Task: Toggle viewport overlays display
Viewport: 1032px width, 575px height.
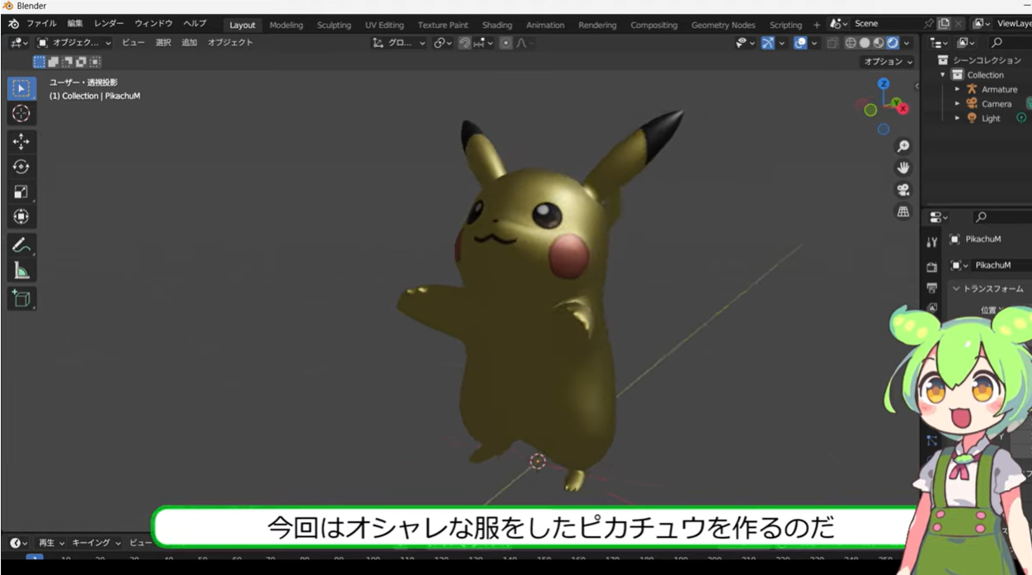Action: [799, 43]
